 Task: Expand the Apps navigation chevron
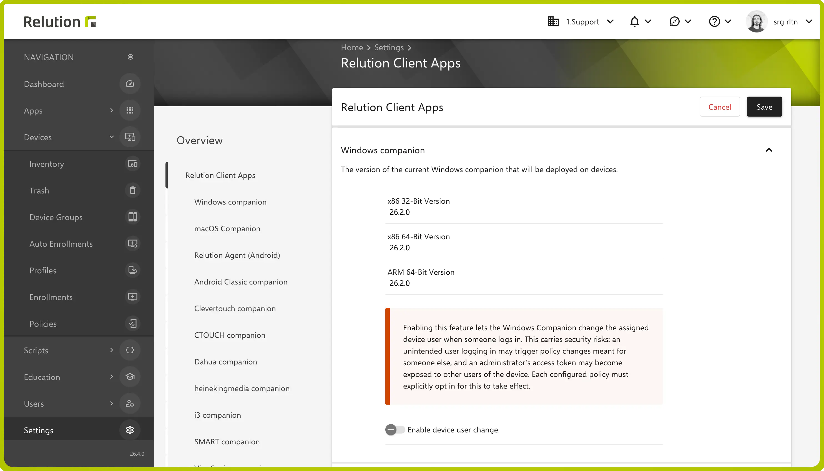pos(112,110)
